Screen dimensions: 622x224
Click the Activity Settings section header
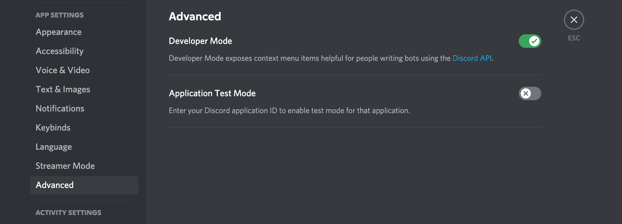(x=68, y=213)
